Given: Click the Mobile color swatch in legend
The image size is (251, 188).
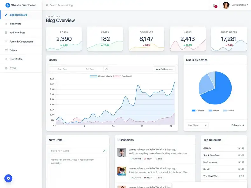Looking at the screenshot, I should pyautogui.click(x=225, y=111).
